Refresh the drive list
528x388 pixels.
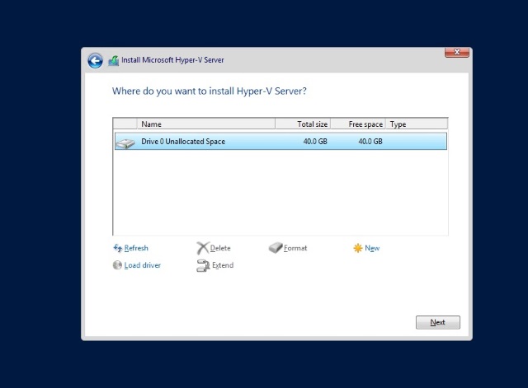pos(136,248)
